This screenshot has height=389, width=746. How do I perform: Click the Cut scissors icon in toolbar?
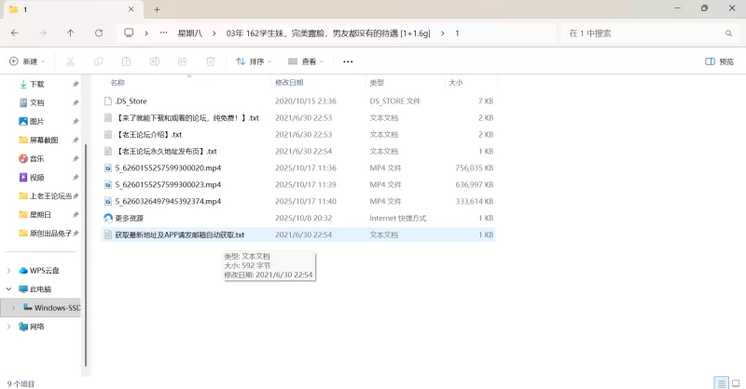coord(70,61)
